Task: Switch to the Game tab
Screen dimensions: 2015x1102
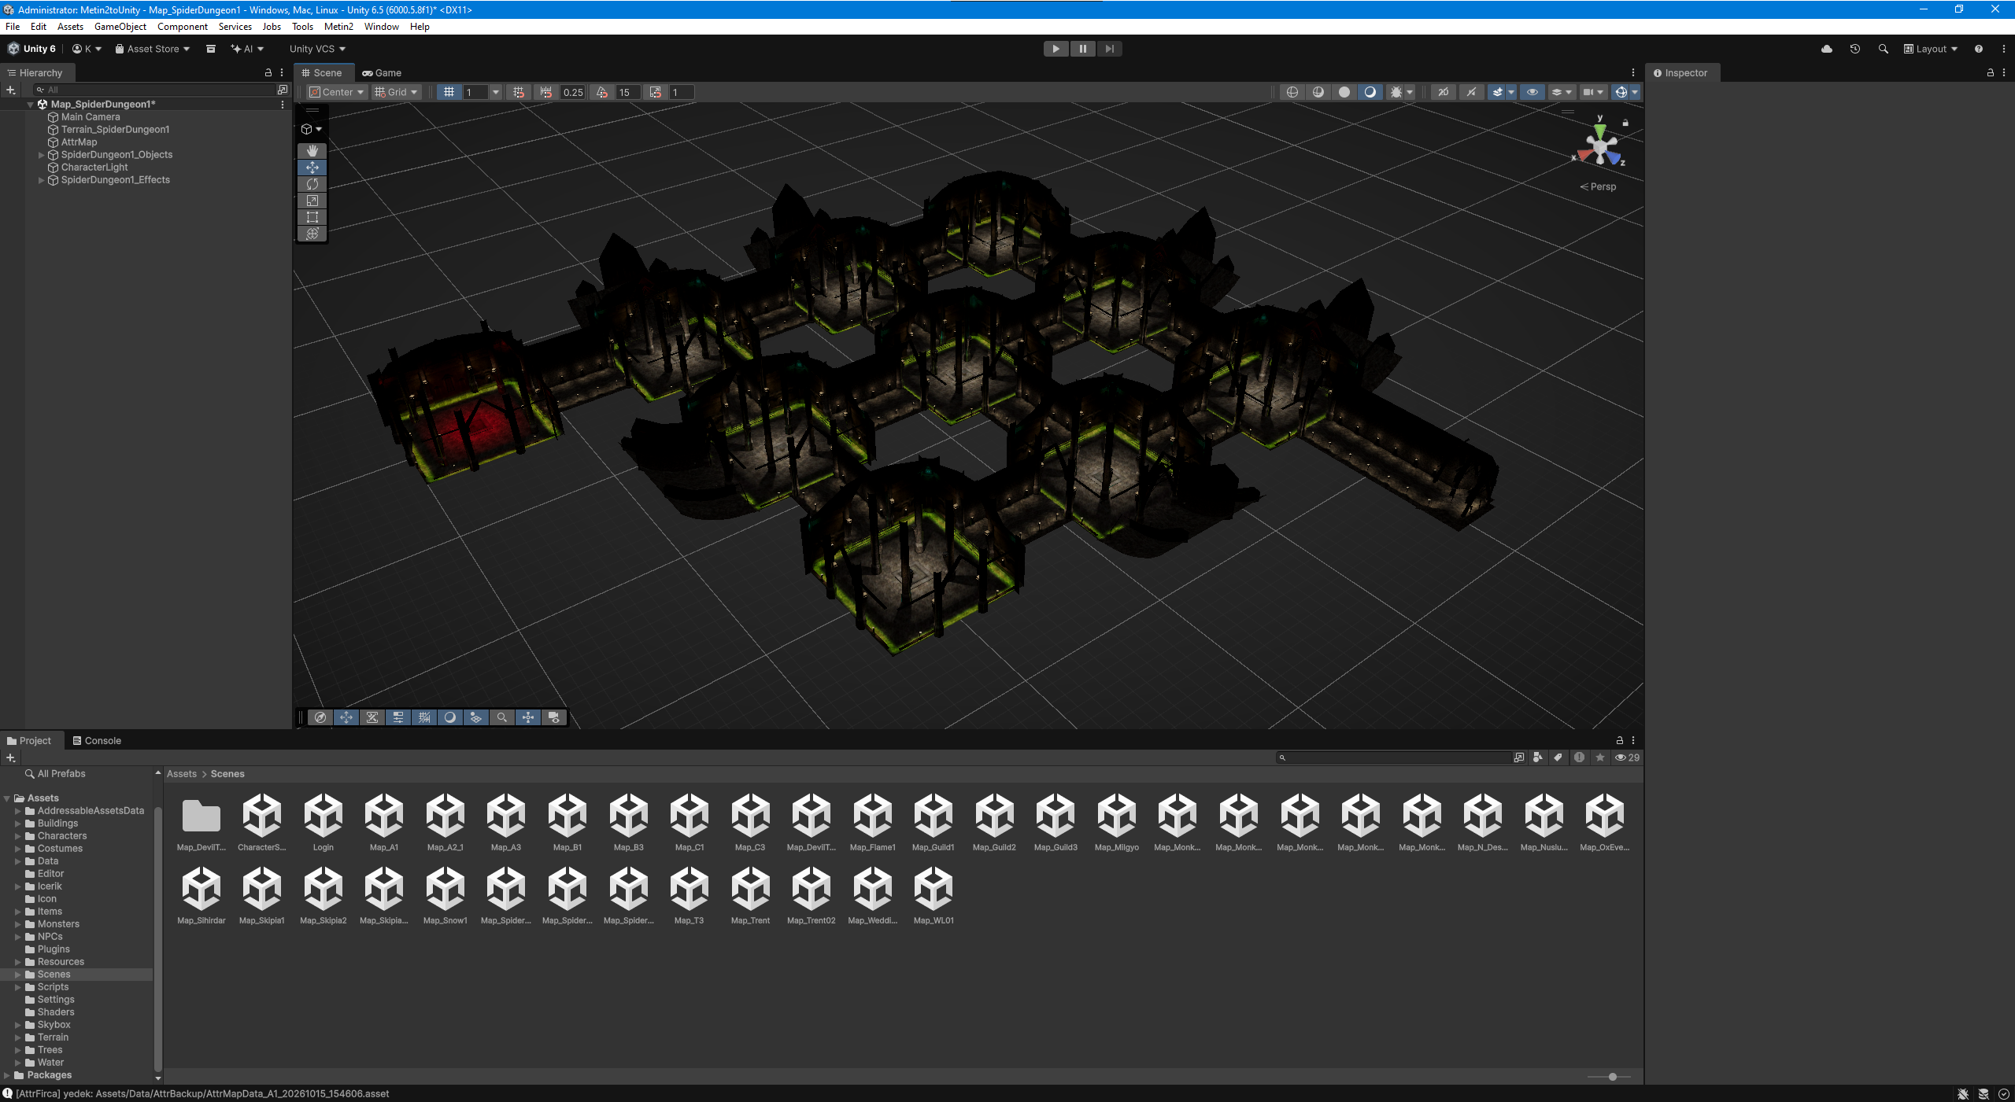Action: [382, 72]
